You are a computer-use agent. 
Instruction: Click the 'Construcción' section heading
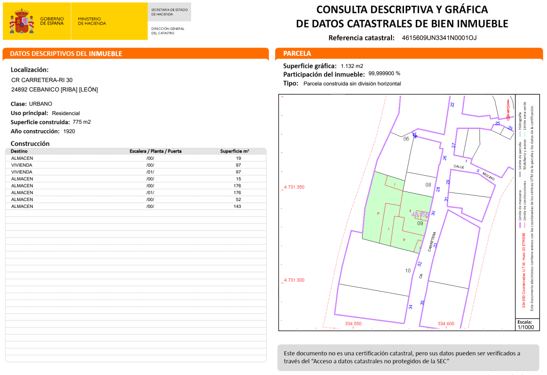pyautogui.click(x=30, y=143)
